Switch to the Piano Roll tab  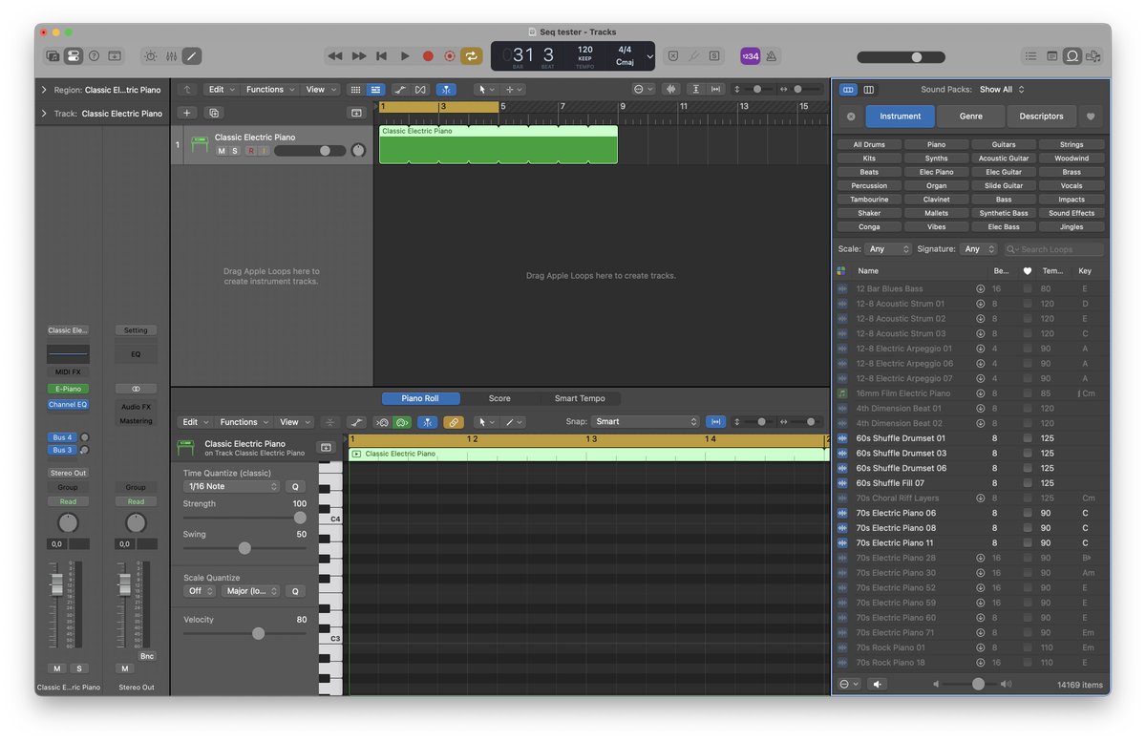coord(421,398)
